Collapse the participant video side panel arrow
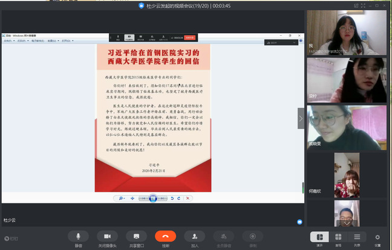 click(x=301, y=118)
